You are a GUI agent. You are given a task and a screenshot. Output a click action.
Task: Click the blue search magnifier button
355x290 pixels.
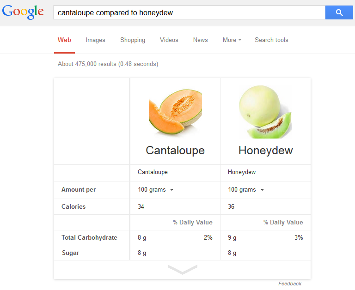coord(339,12)
